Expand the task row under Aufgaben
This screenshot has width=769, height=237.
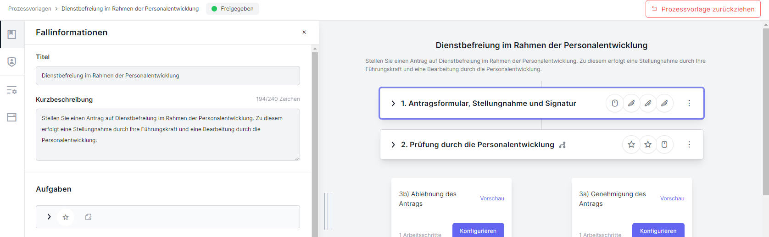(49, 217)
